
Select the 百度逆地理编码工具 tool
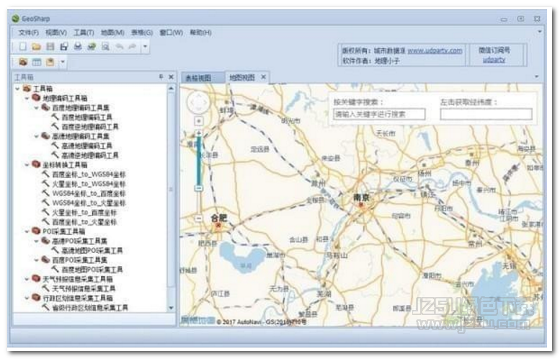tap(90, 127)
